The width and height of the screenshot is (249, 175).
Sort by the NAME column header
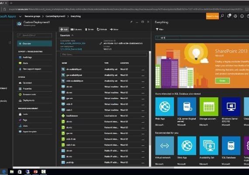click(64, 63)
